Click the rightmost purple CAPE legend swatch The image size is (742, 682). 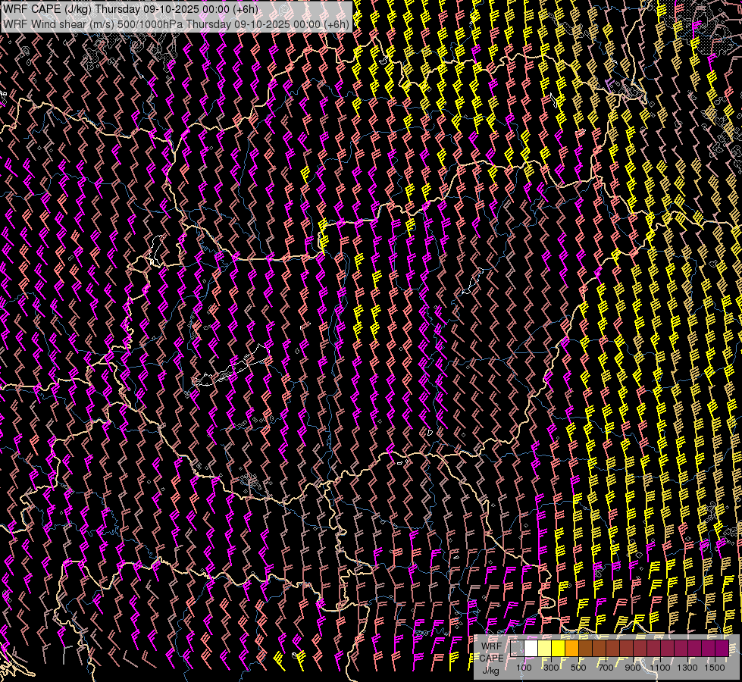tap(722, 649)
